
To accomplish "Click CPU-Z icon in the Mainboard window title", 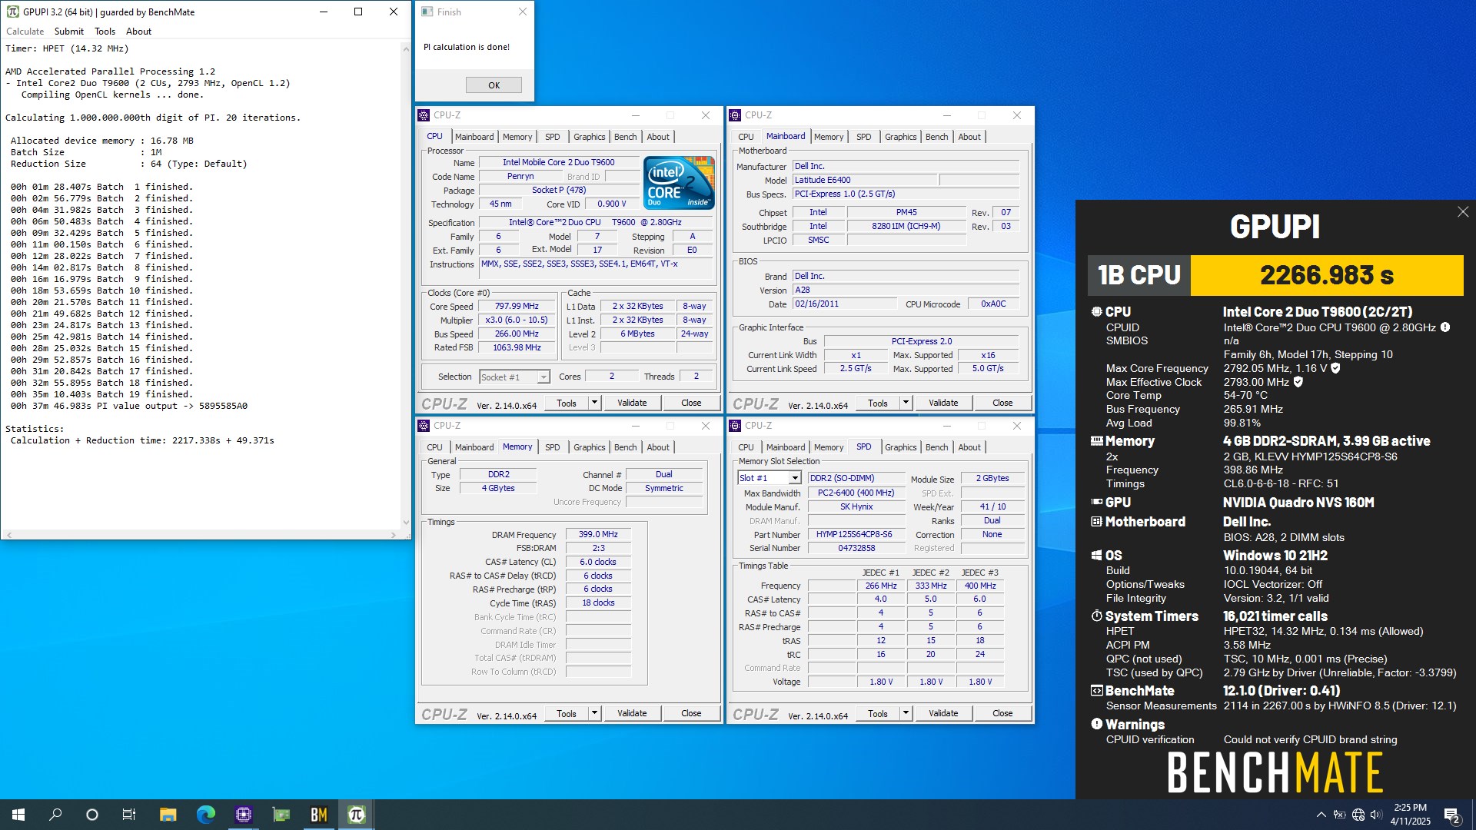I will [x=735, y=115].
